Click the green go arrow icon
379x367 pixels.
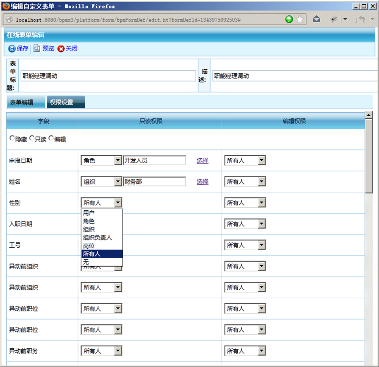(289, 19)
